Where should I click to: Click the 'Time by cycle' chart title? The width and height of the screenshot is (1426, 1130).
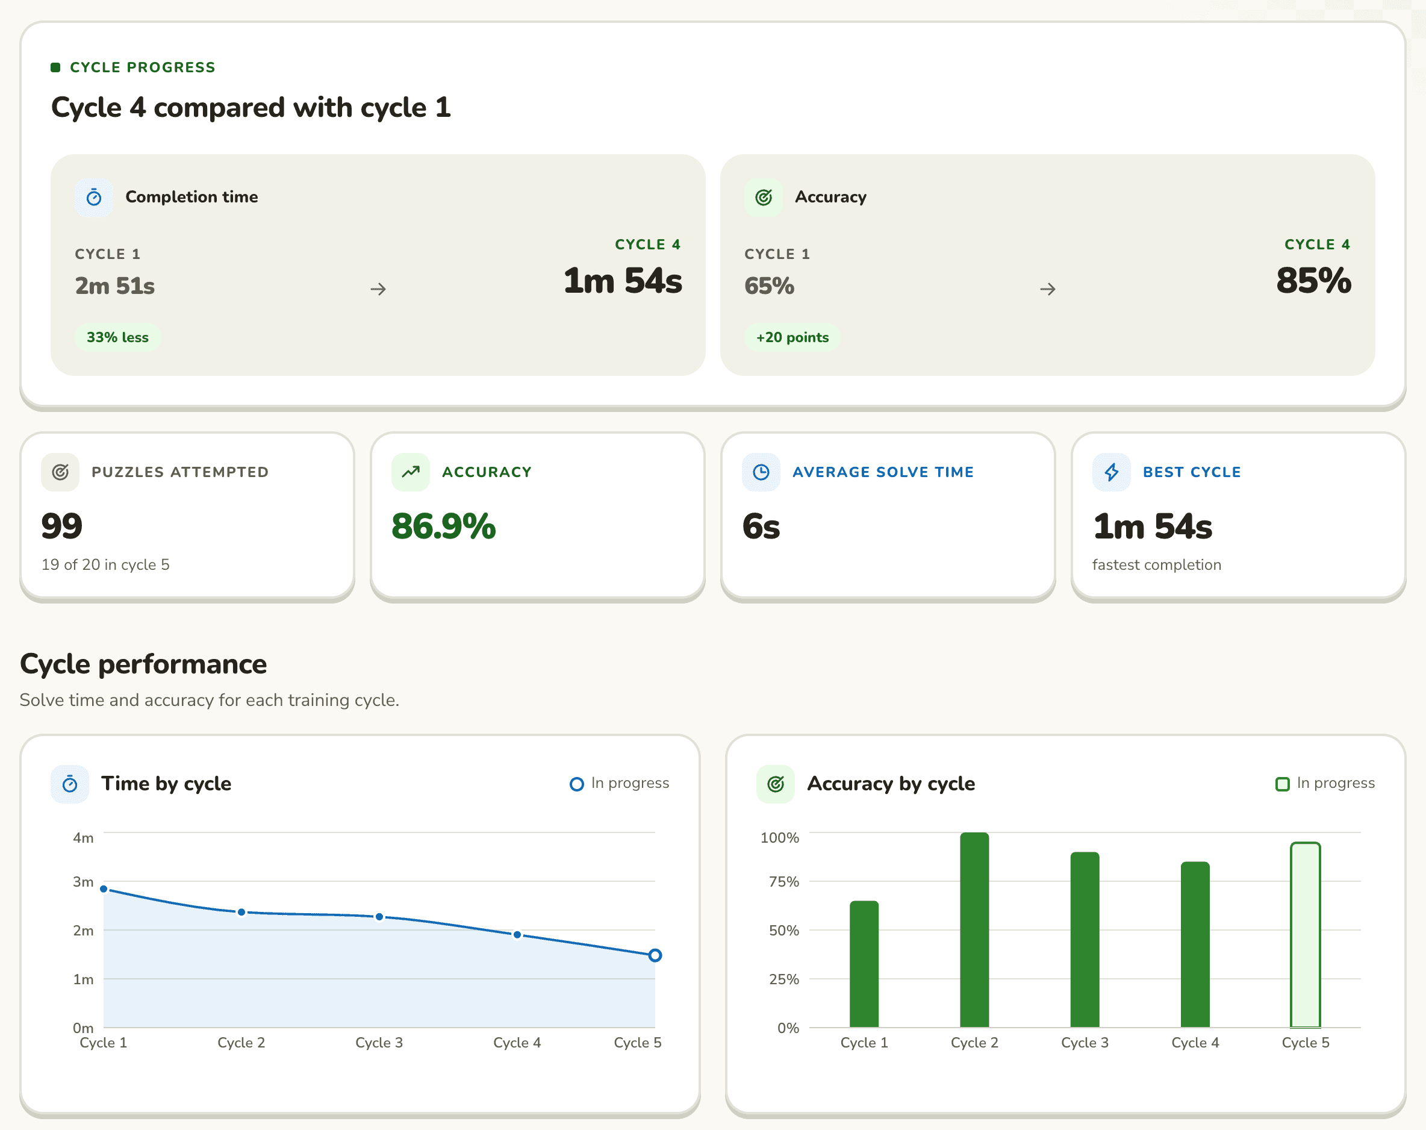tap(166, 784)
